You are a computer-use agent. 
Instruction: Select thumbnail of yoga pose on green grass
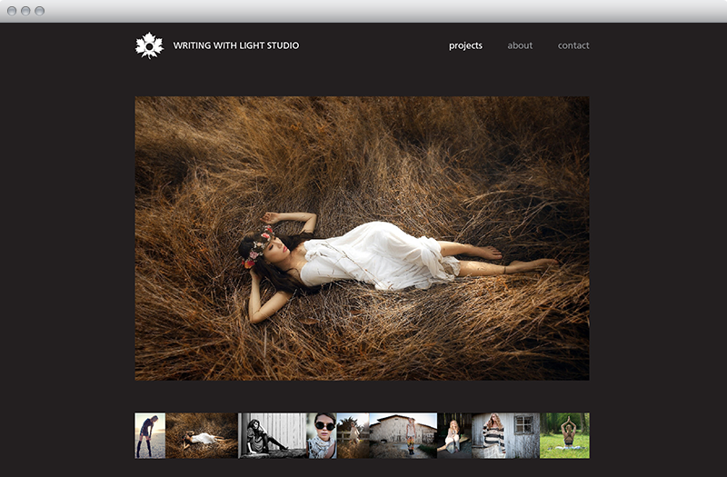click(x=564, y=436)
